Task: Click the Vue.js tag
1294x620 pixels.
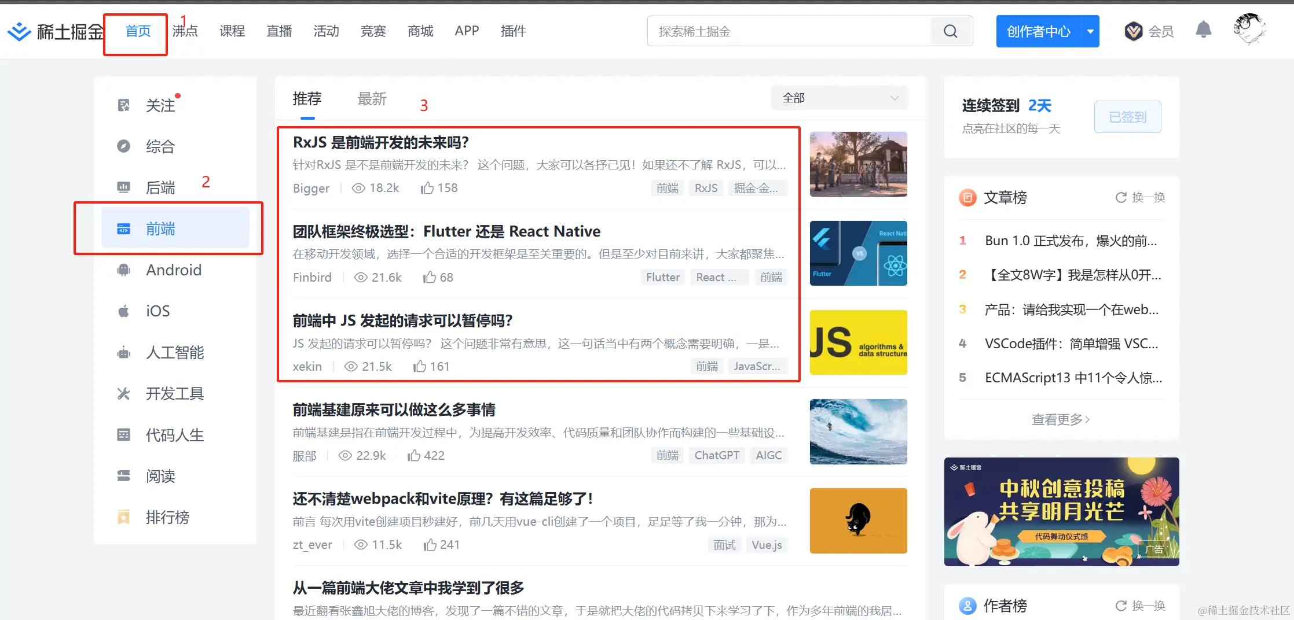Action: pyautogui.click(x=767, y=544)
